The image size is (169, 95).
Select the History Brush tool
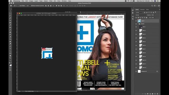pos(10,35)
